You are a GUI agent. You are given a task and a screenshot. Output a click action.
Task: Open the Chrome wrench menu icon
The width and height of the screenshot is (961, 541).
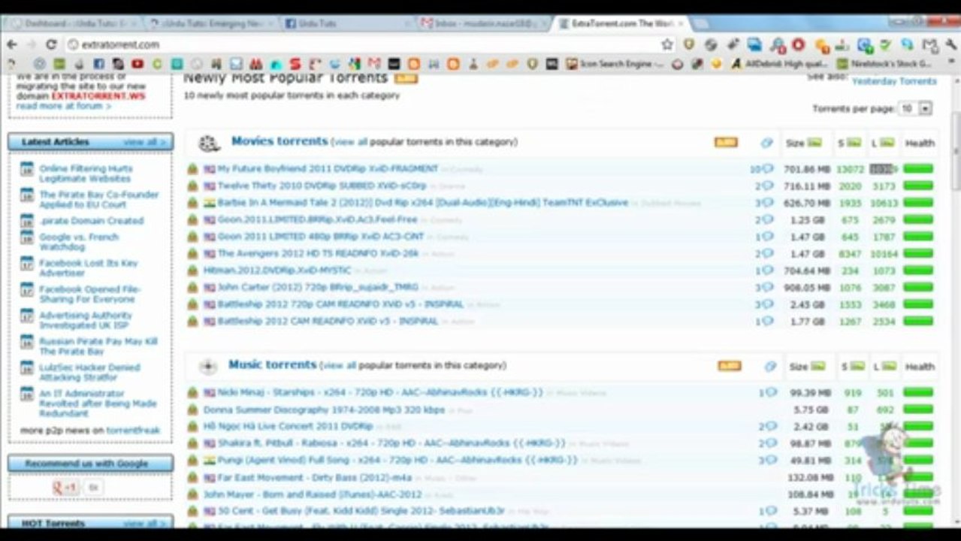coord(951,44)
